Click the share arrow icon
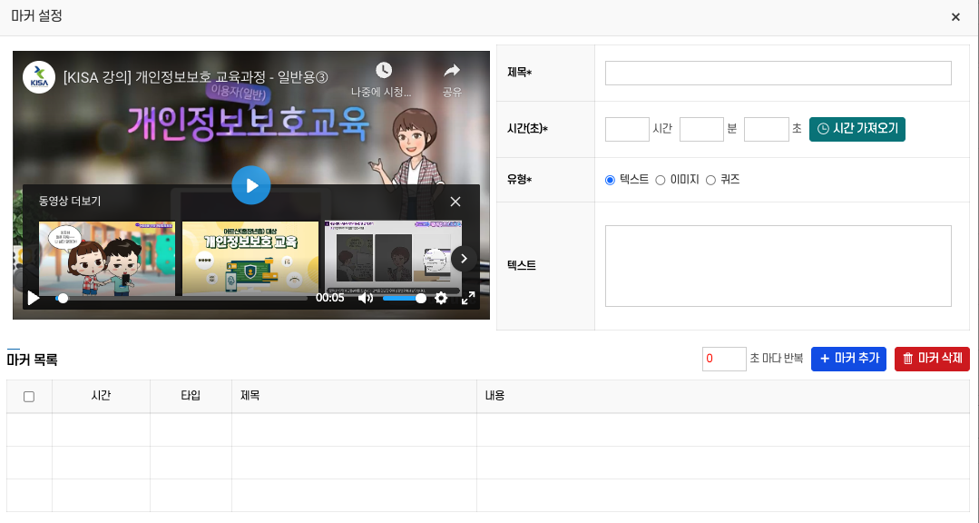The width and height of the screenshot is (979, 523). pos(452,71)
